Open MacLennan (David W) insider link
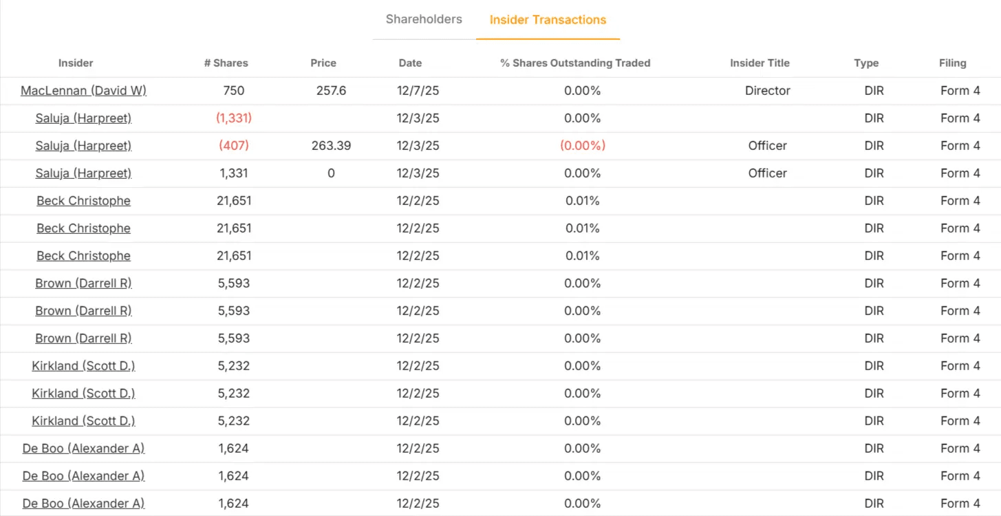Image resolution: width=1001 pixels, height=516 pixels. click(83, 91)
